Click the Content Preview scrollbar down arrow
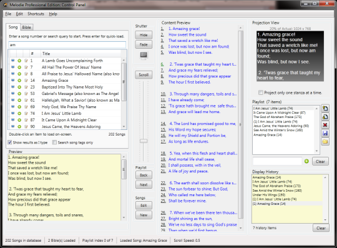 point(240,228)
